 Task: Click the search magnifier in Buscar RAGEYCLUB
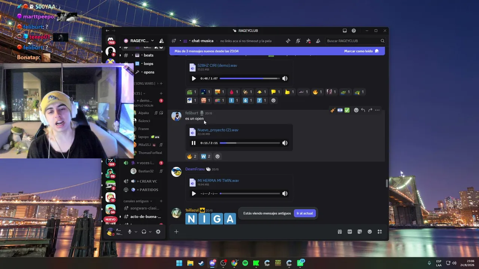(382, 41)
